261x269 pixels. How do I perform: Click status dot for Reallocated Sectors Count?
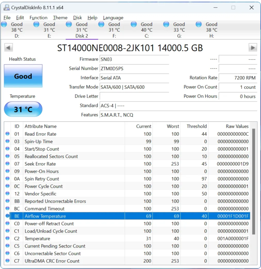pos(7,156)
